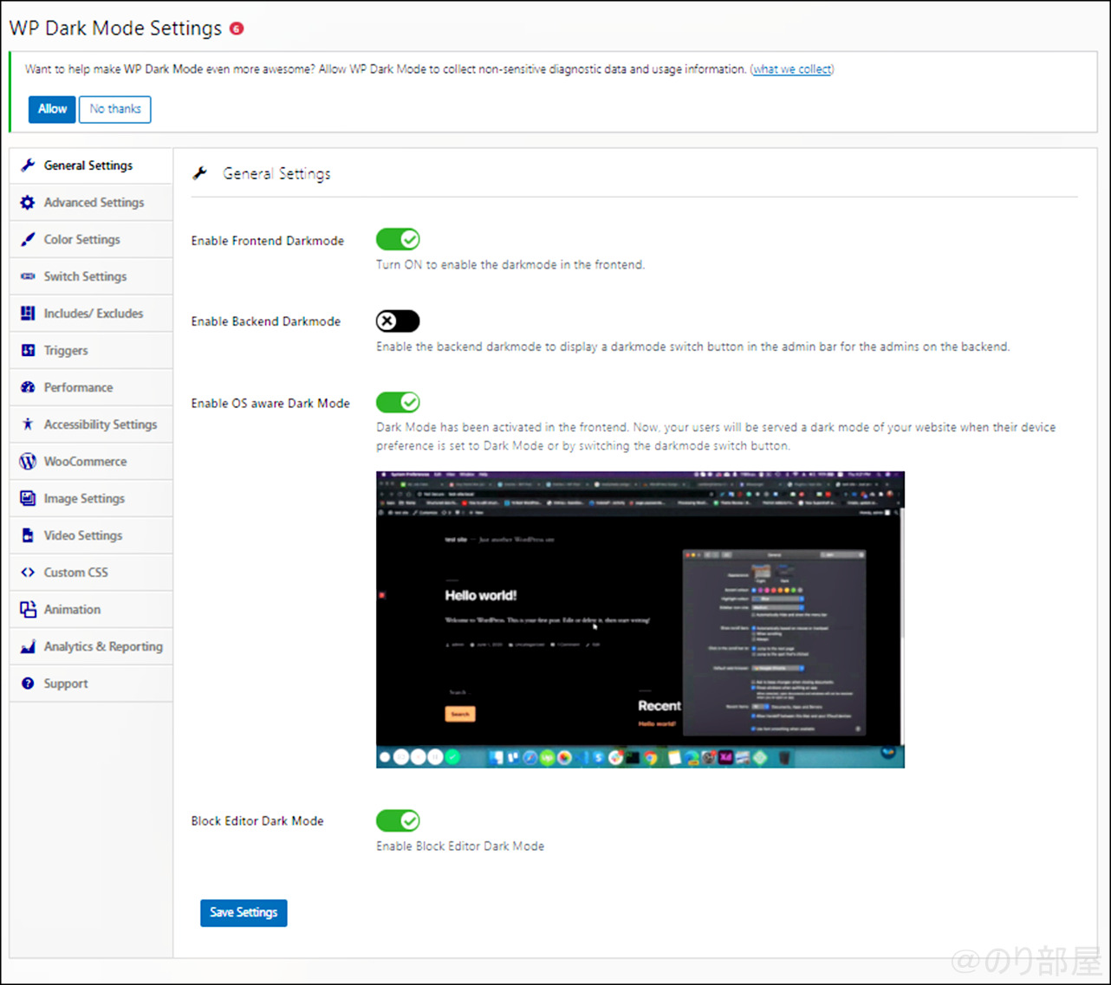Switch to the Performance tab
Image resolution: width=1111 pixels, height=985 pixels.
tap(91, 387)
